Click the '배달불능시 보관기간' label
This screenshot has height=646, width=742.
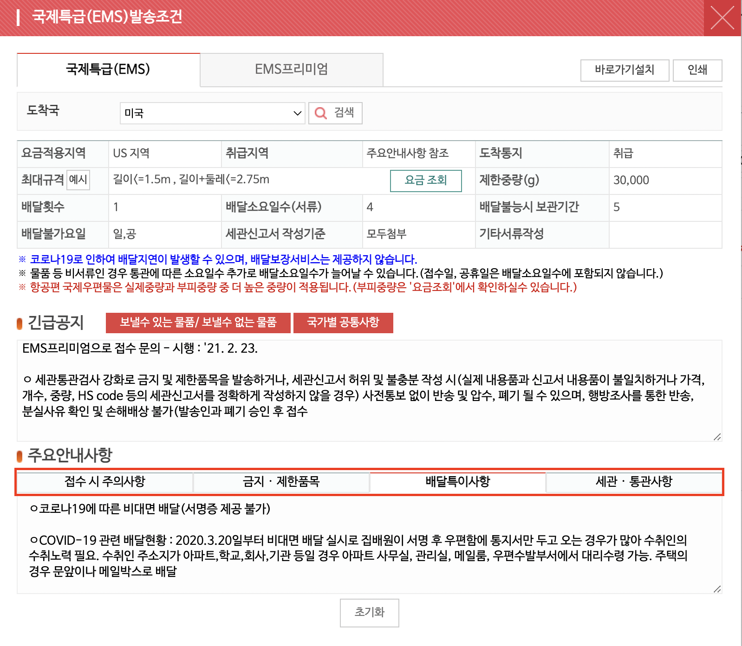click(x=529, y=207)
